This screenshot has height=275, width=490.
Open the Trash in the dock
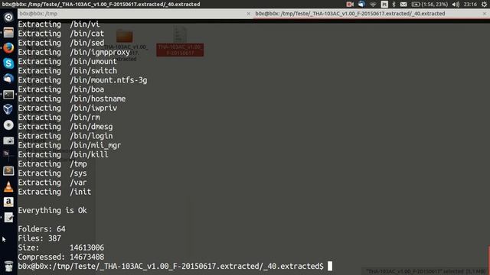[x=8, y=266]
